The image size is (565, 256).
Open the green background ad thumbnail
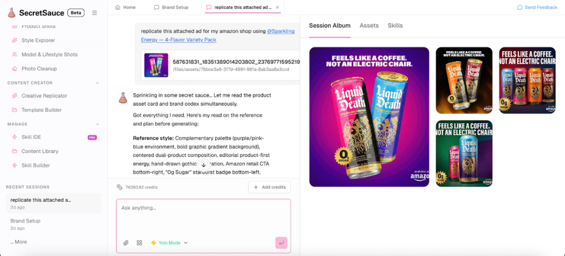coord(464,153)
